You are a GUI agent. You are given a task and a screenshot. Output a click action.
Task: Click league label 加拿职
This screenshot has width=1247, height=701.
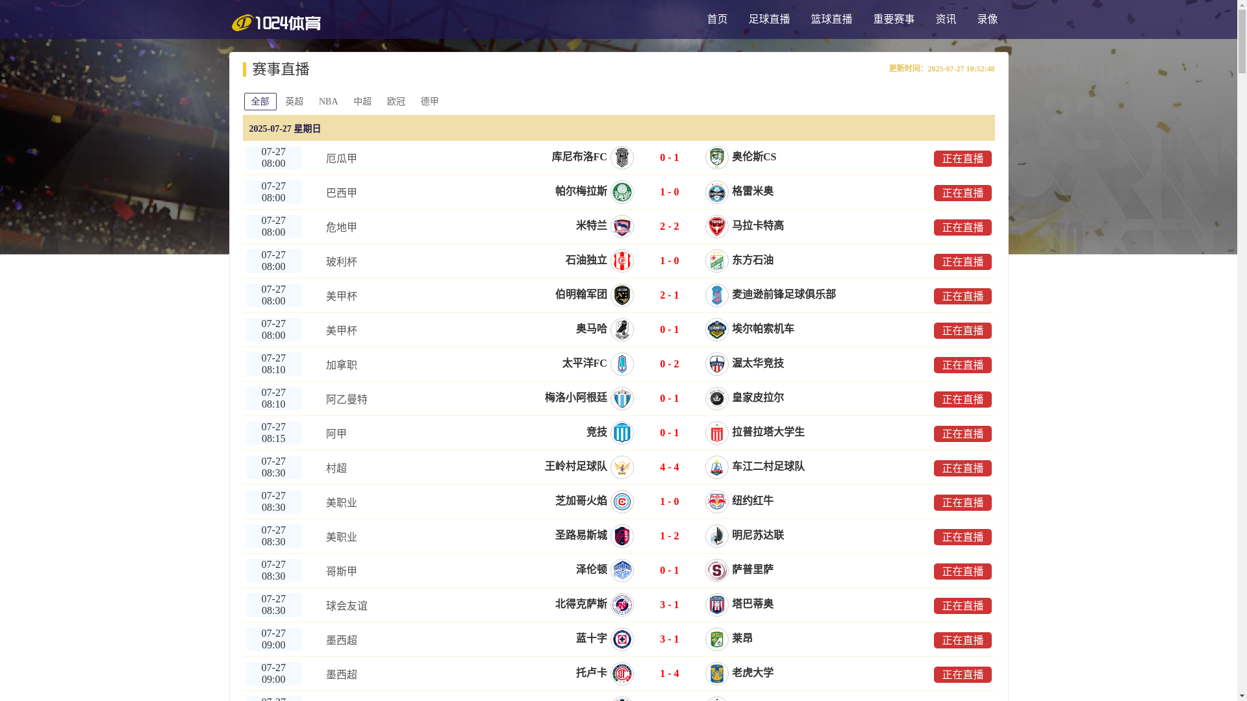342,365
